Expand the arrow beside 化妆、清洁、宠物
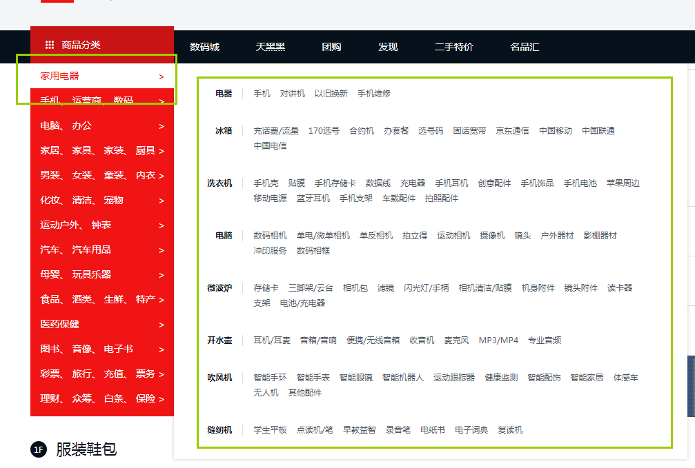The height and width of the screenshot is (468, 695). [x=161, y=201]
